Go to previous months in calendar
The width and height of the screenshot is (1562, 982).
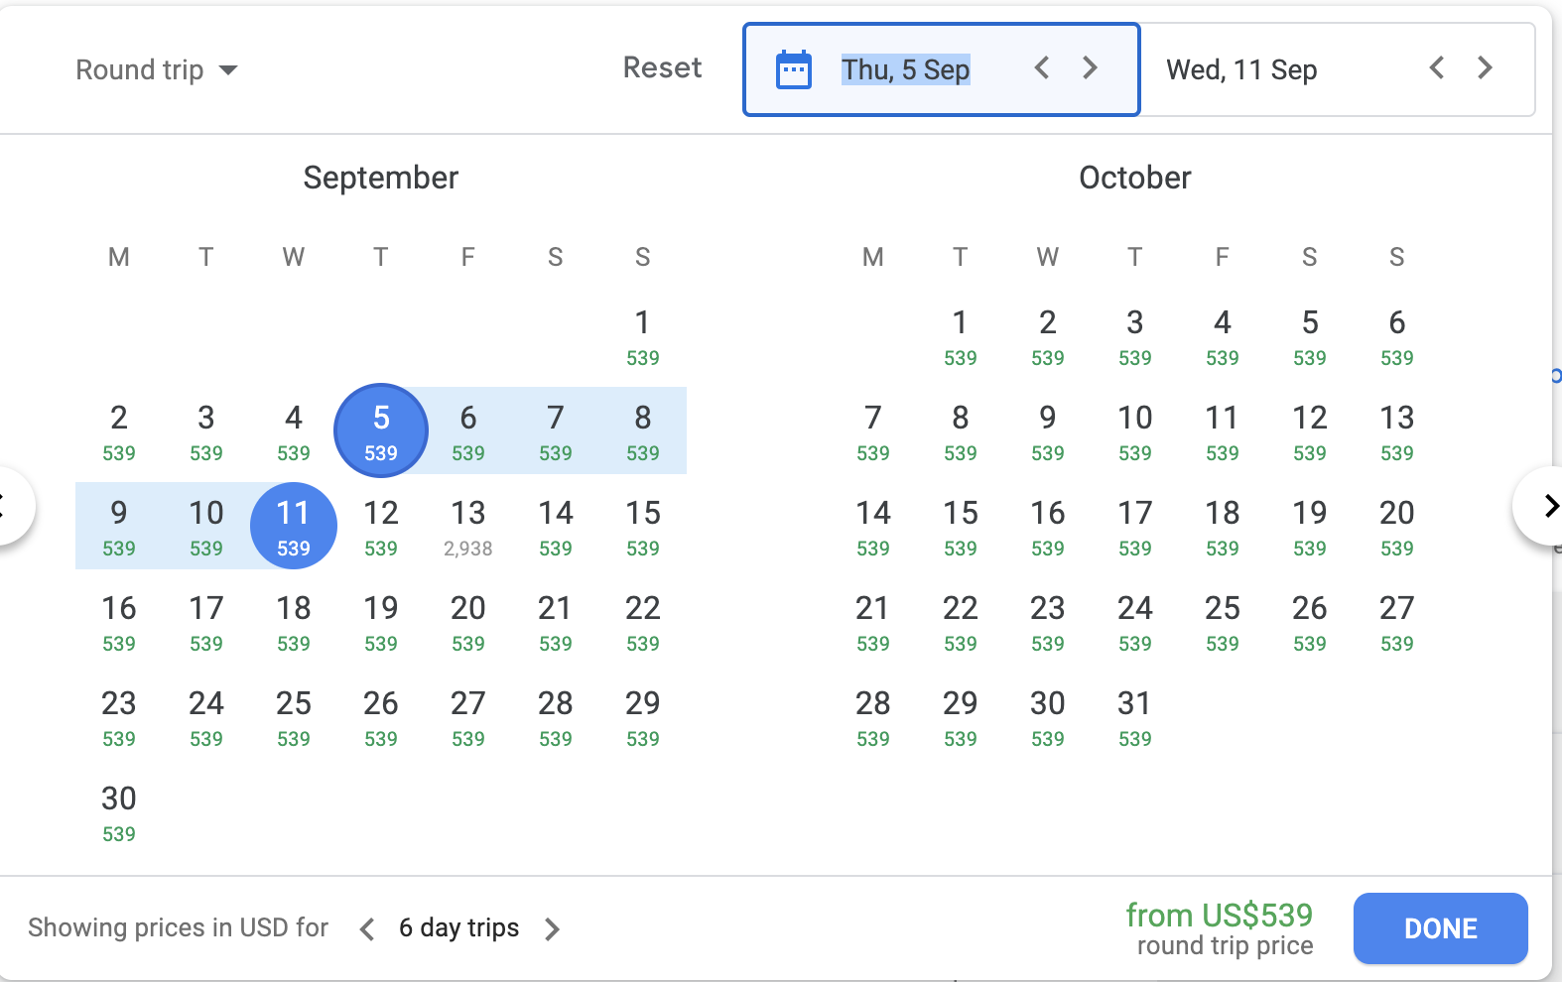click(x=10, y=506)
